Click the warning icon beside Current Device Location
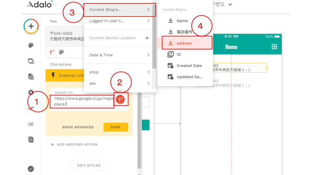 (x=147, y=38)
